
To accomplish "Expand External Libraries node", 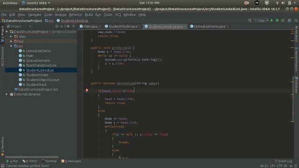I will tap(7, 94).
